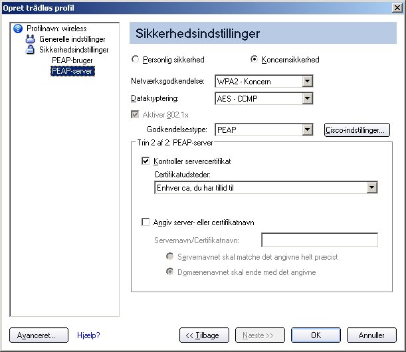Go back with the << Tilbage button
Screen dimensions: 406x352
pyautogui.click(x=204, y=335)
